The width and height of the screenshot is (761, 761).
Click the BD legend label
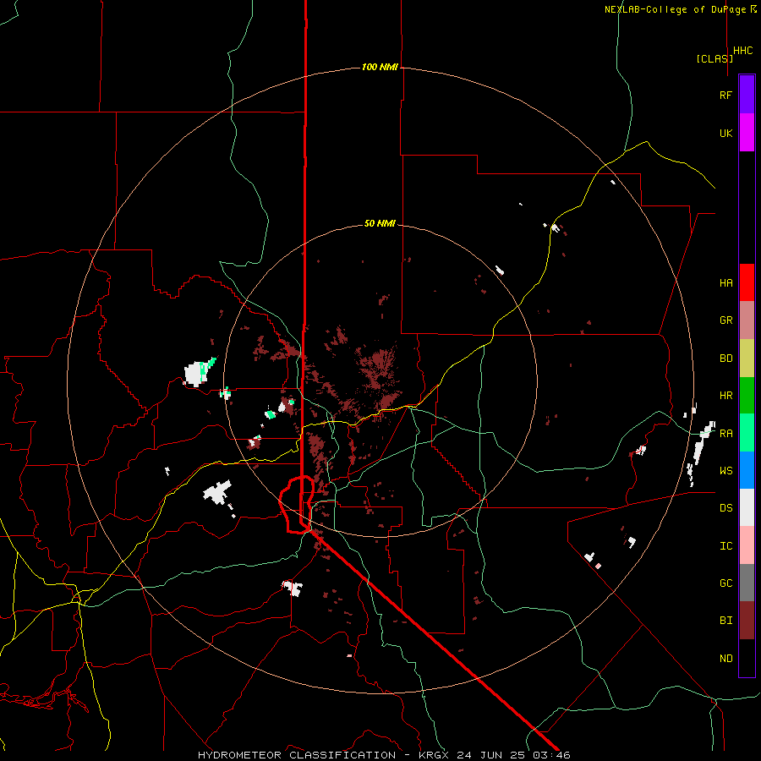point(725,359)
